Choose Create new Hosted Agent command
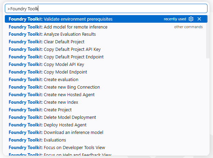 (105, 95)
